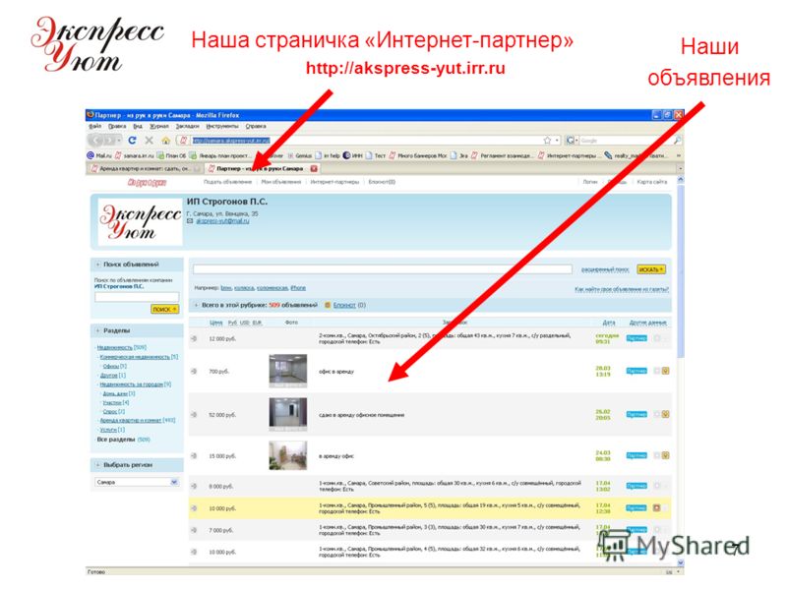The height and width of the screenshot is (590, 787).
Task: Click the photo icon on the 24.03 listing row
Action: click(x=666, y=455)
